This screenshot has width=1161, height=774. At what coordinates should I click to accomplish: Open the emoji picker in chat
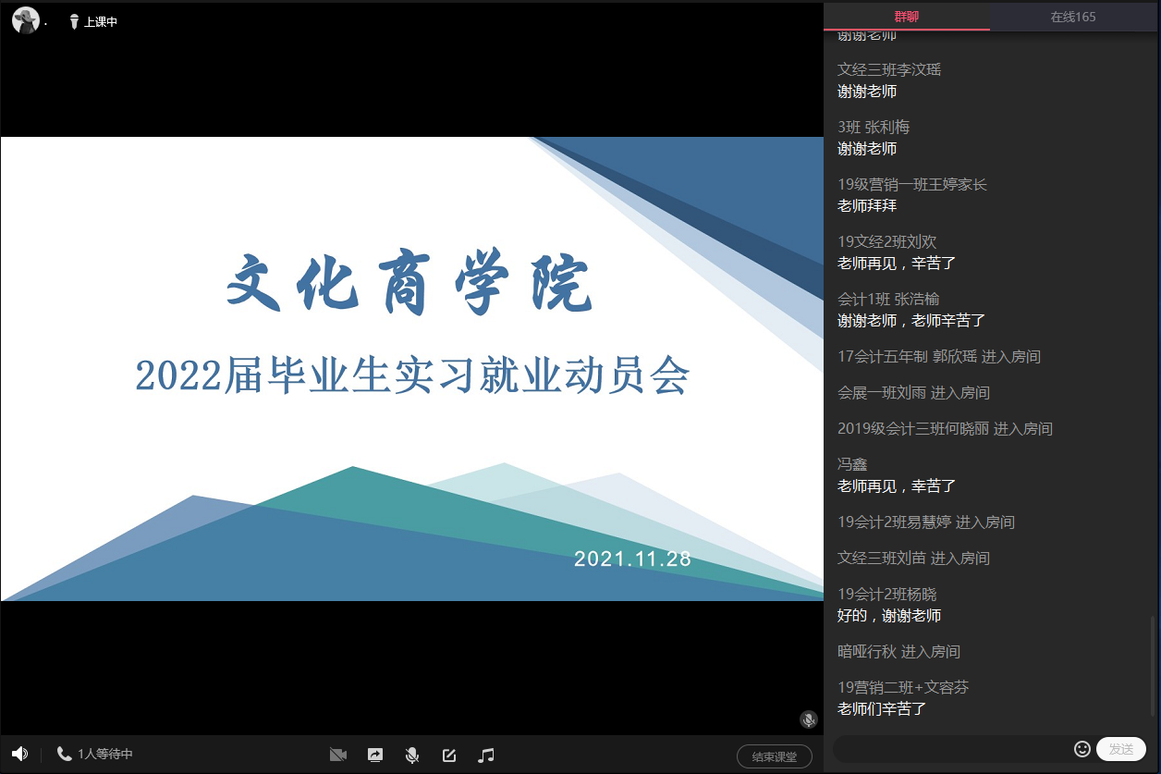(1082, 749)
